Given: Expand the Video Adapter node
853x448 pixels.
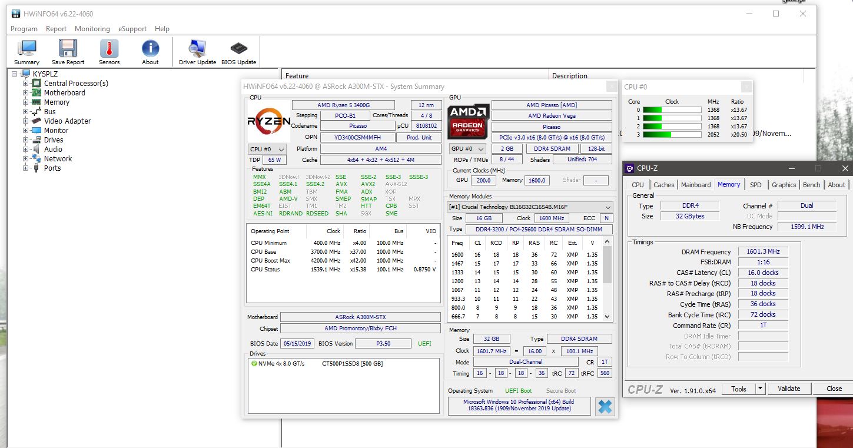Looking at the screenshot, I should tap(26, 121).
